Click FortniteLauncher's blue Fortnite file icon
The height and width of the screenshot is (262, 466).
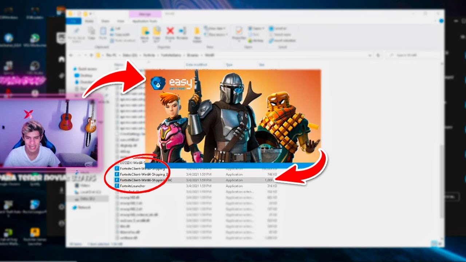click(x=117, y=186)
